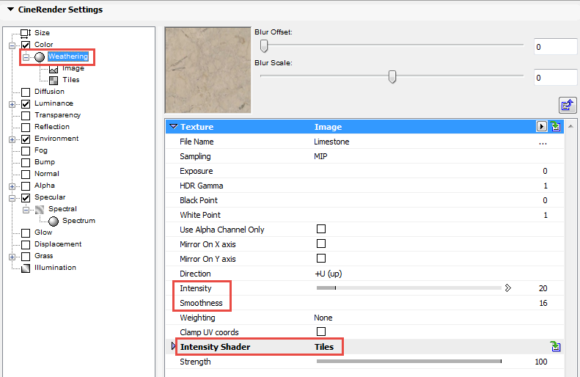Viewport: 580px width, 377px height.
Task: Collapse the Weathering tree node
Action: (26, 57)
